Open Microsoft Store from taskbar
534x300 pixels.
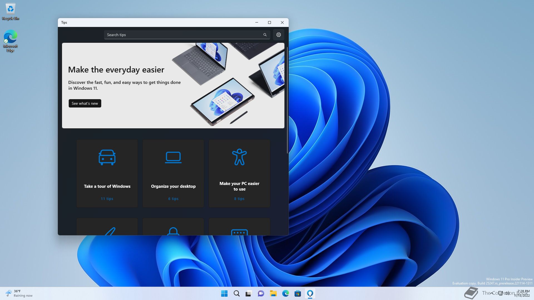[298, 293]
